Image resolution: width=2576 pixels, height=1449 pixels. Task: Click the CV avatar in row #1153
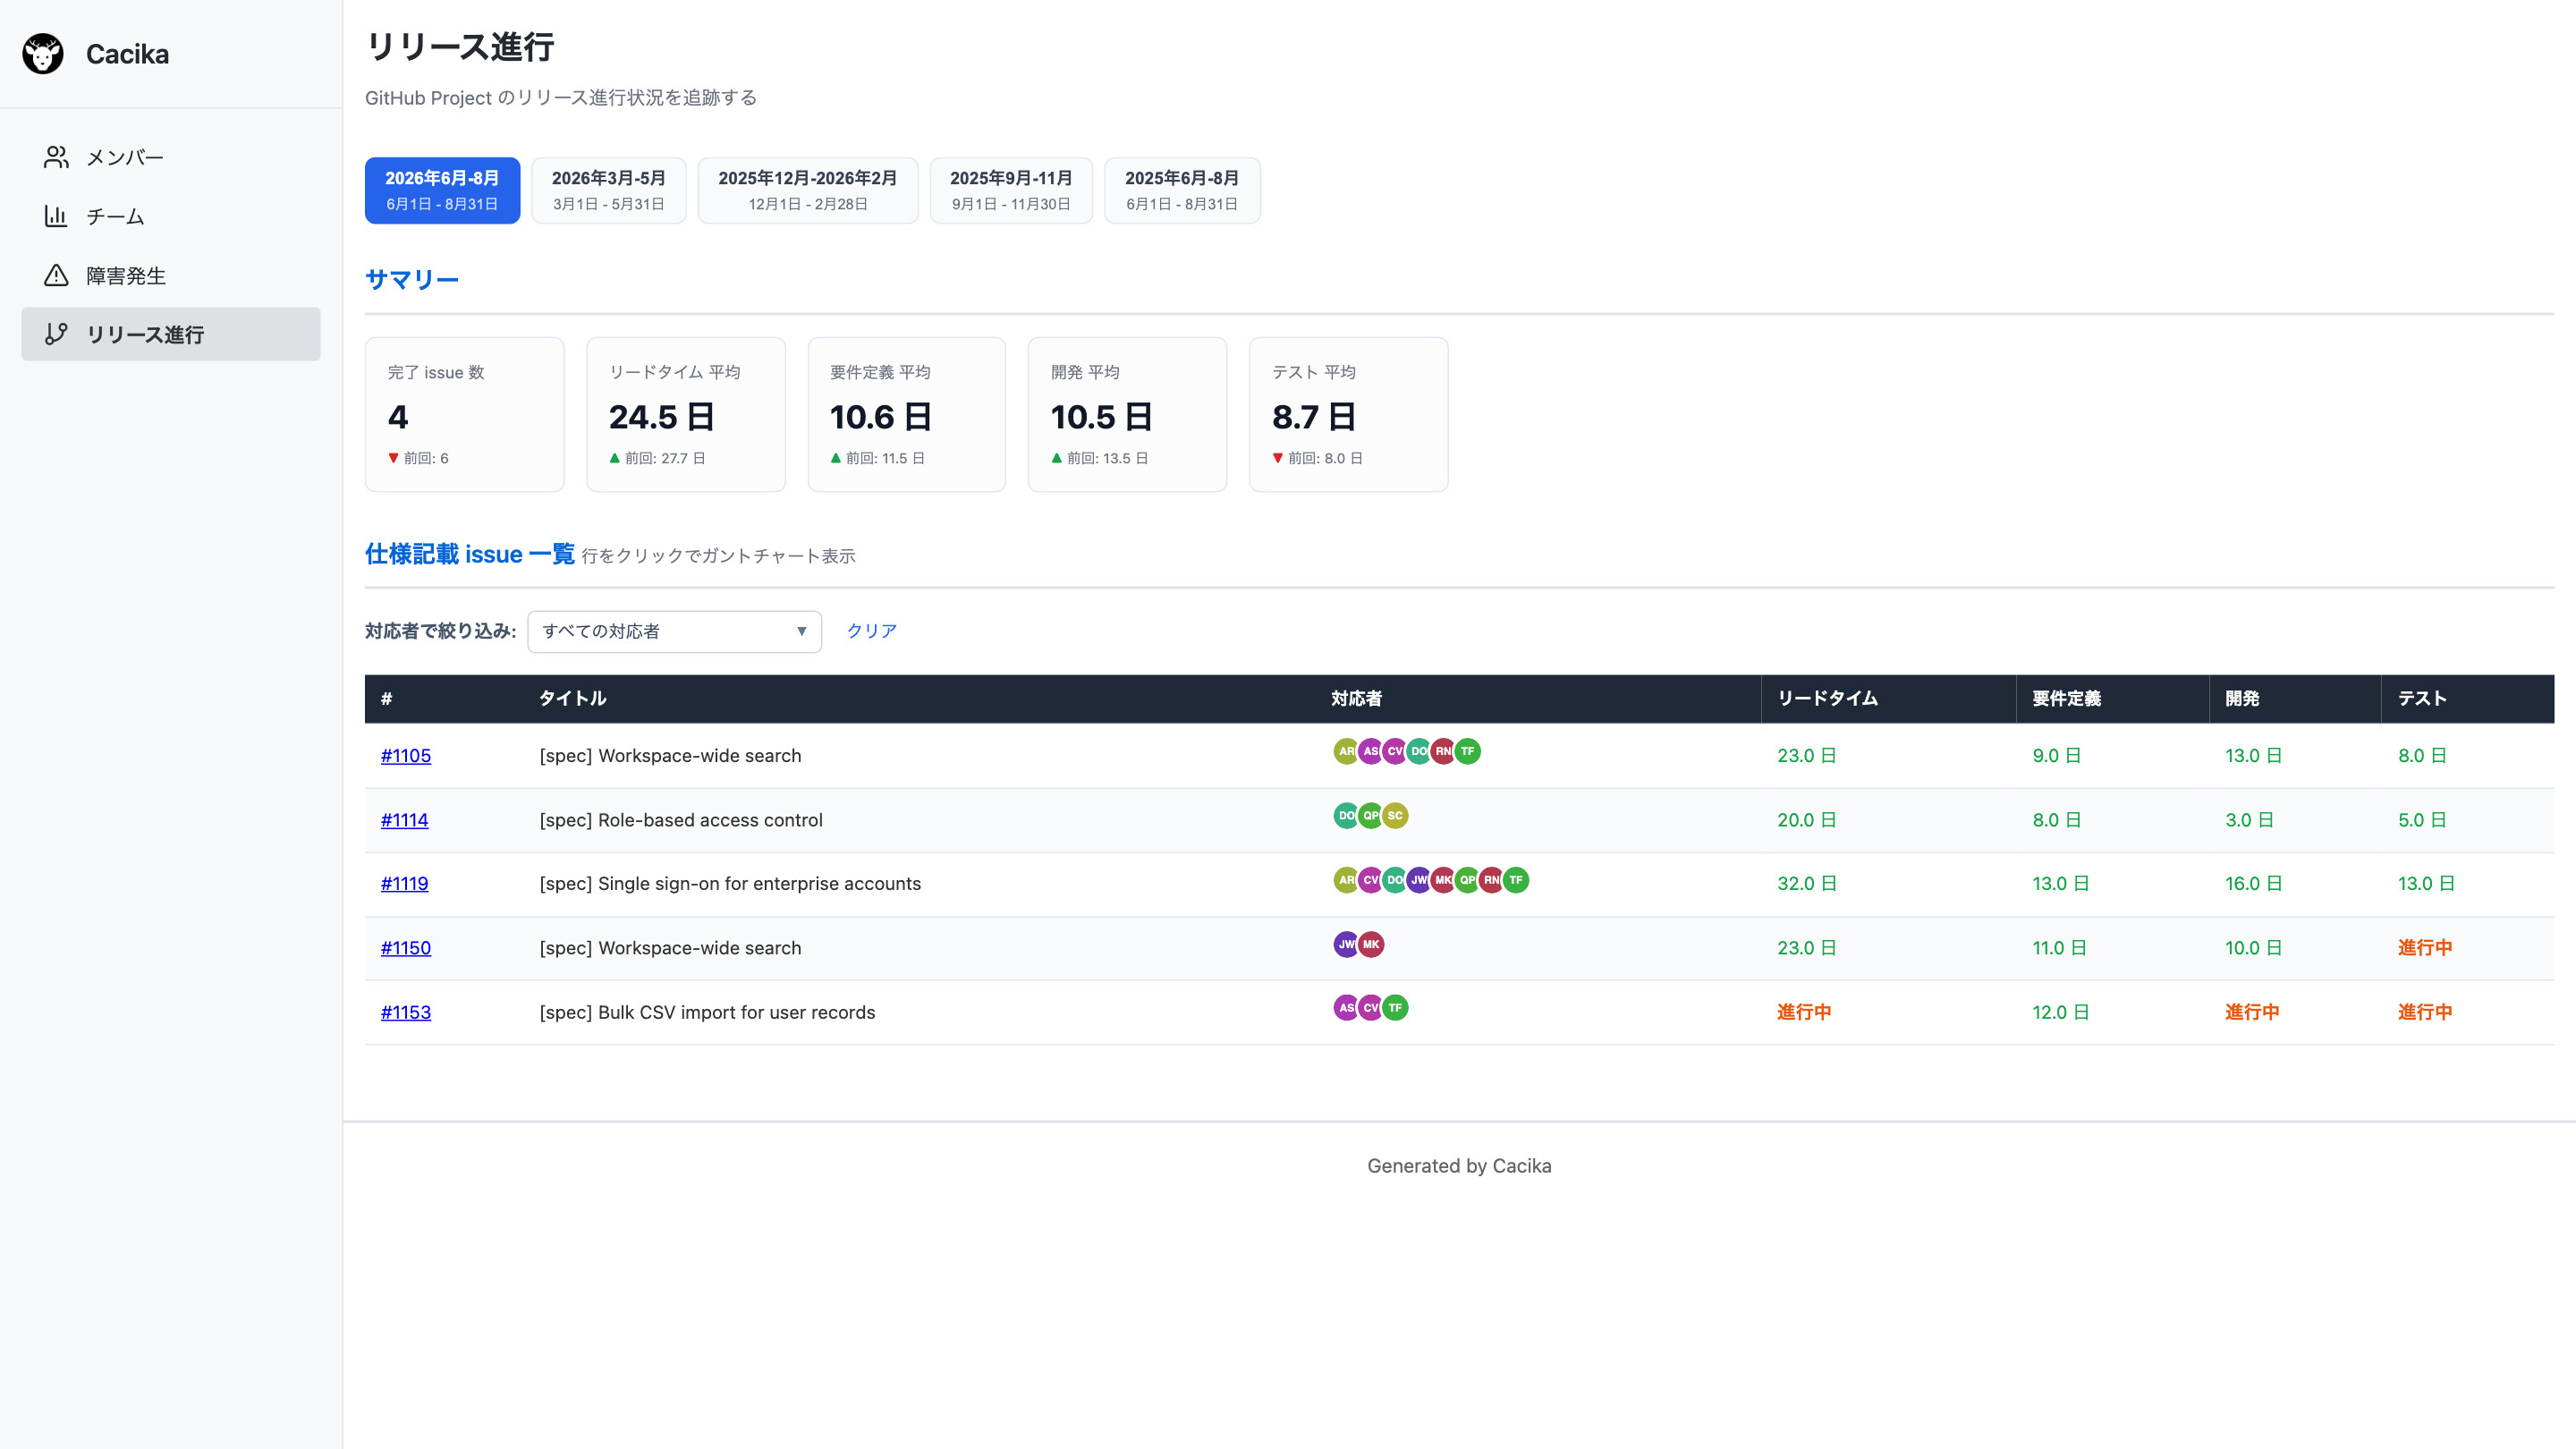point(1371,1008)
